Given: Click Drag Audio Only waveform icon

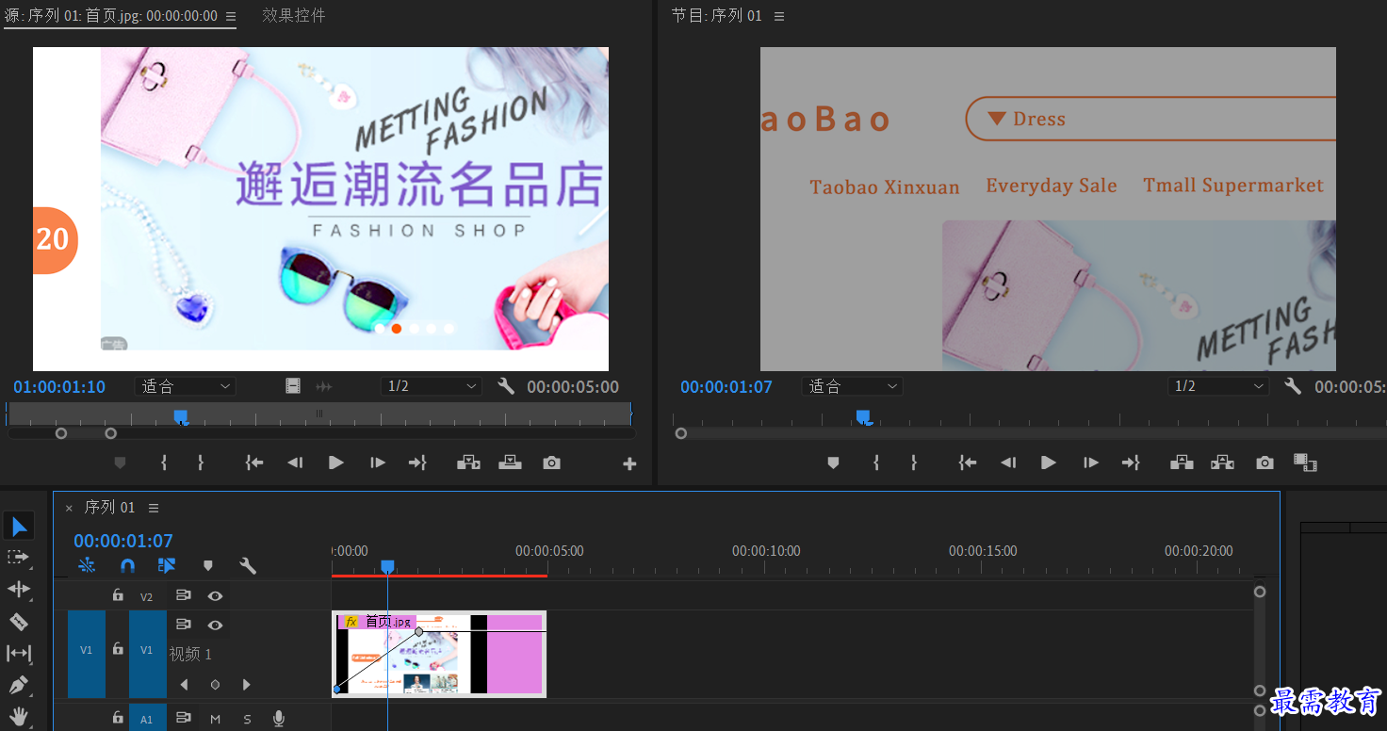Looking at the screenshot, I should (x=324, y=386).
